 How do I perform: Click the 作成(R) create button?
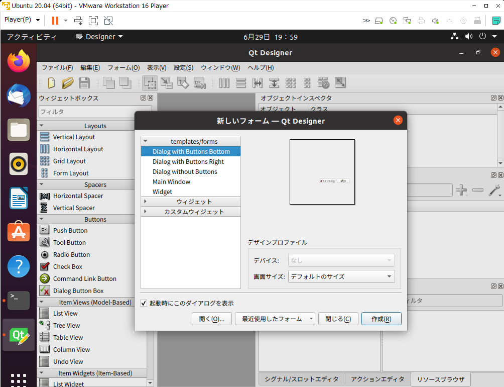pyautogui.click(x=381, y=319)
